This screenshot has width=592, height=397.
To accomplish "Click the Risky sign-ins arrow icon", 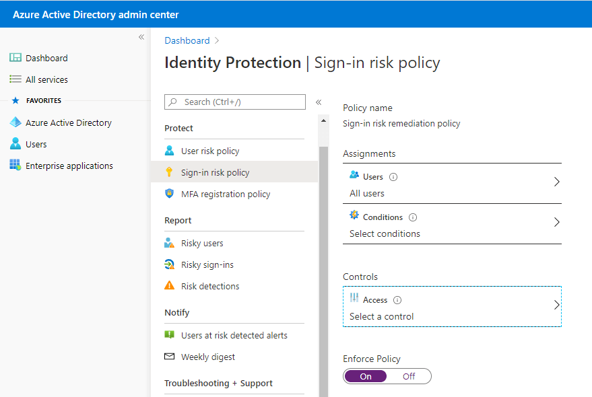I will pos(170,264).
